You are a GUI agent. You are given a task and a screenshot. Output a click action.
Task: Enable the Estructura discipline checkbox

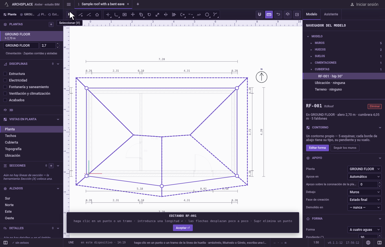(x=5, y=74)
